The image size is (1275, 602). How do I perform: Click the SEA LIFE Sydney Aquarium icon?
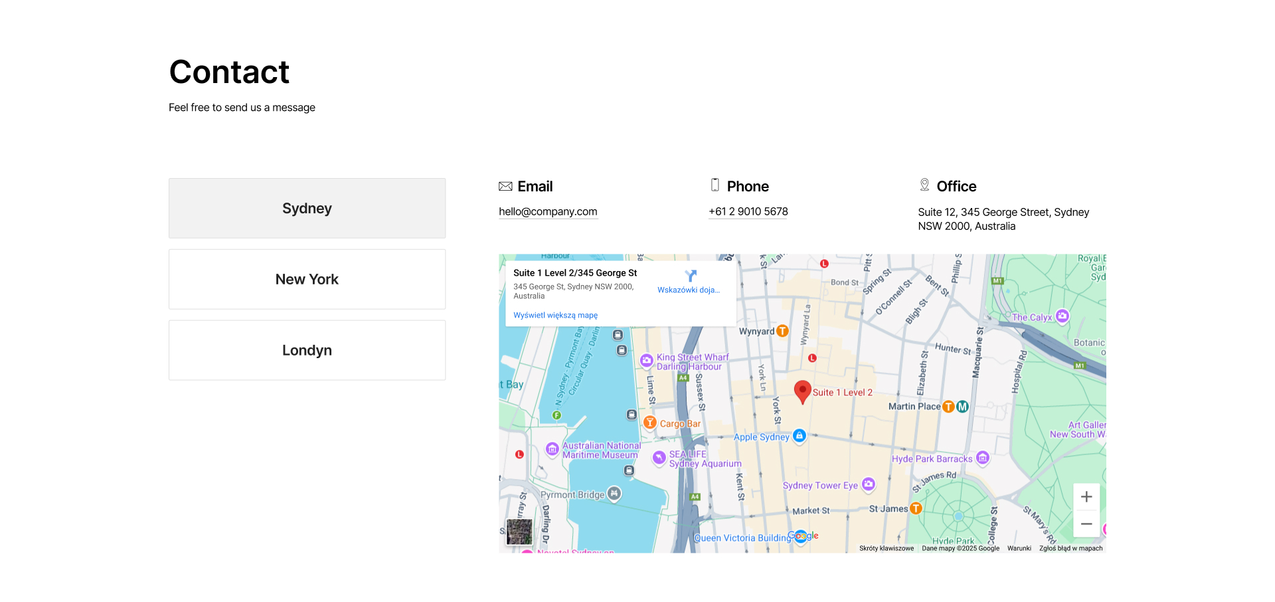point(659,457)
